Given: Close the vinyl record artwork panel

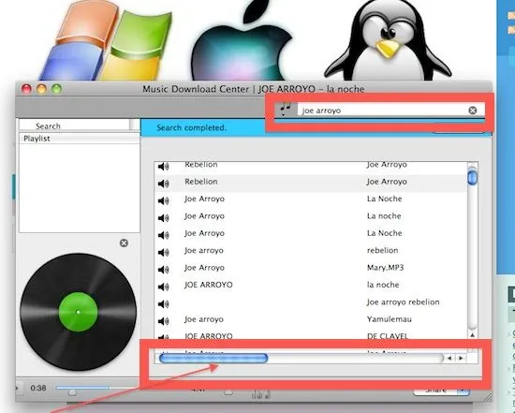Looking at the screenshot, I should point(124,243).
